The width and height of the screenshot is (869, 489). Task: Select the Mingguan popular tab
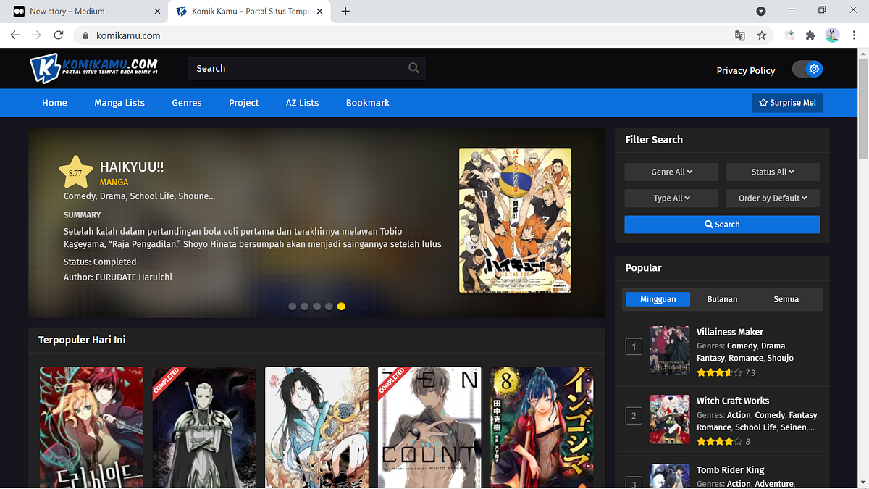click(x=658, y=299)
